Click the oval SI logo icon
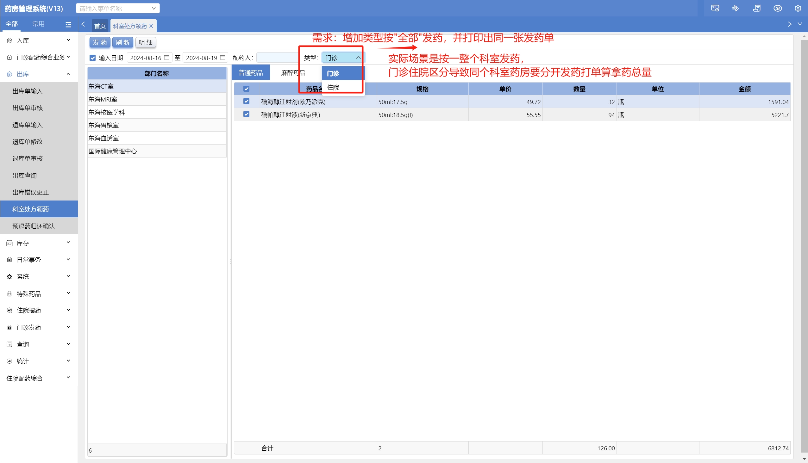808x463 pixels. click(777, 8)
